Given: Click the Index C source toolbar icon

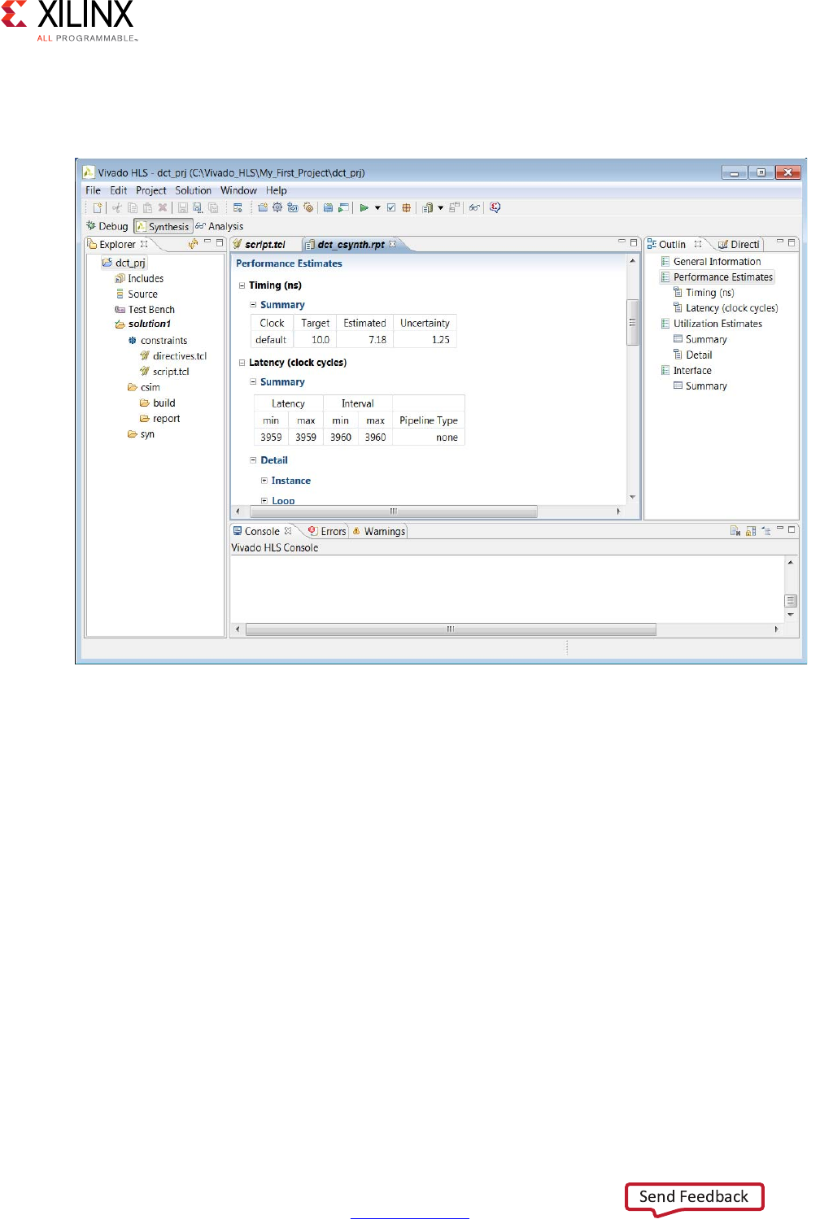Looking at the screenshot, I should point(328,207).
